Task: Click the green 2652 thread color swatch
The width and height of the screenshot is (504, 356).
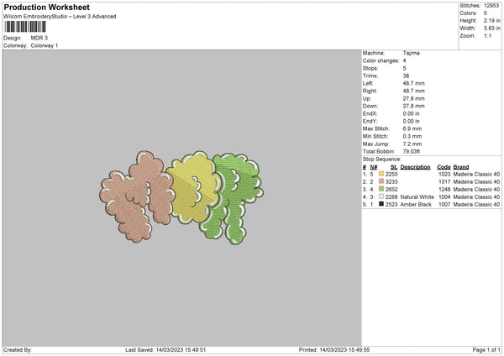Action: pyautogui.click(x=381, y=189)
